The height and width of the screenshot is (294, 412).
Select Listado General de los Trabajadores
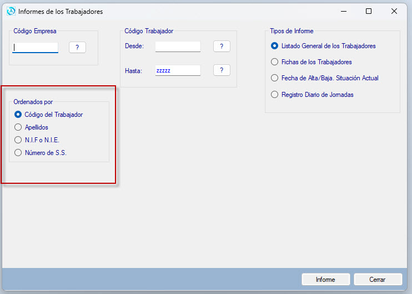click(x=274, y=46)
